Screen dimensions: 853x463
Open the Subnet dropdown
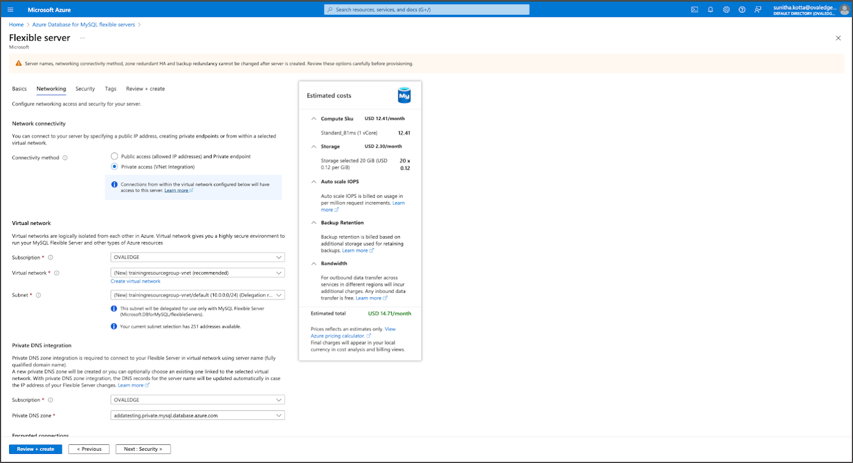click(197, 295)
